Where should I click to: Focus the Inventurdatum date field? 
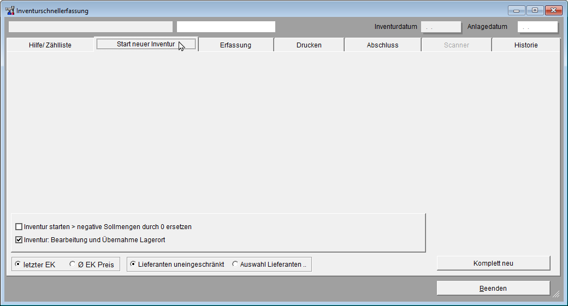click(x=441, y=27)
